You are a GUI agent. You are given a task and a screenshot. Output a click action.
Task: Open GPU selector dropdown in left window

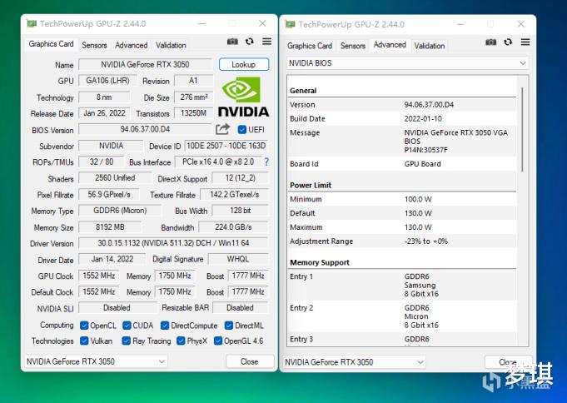click(x=96, y=361)
